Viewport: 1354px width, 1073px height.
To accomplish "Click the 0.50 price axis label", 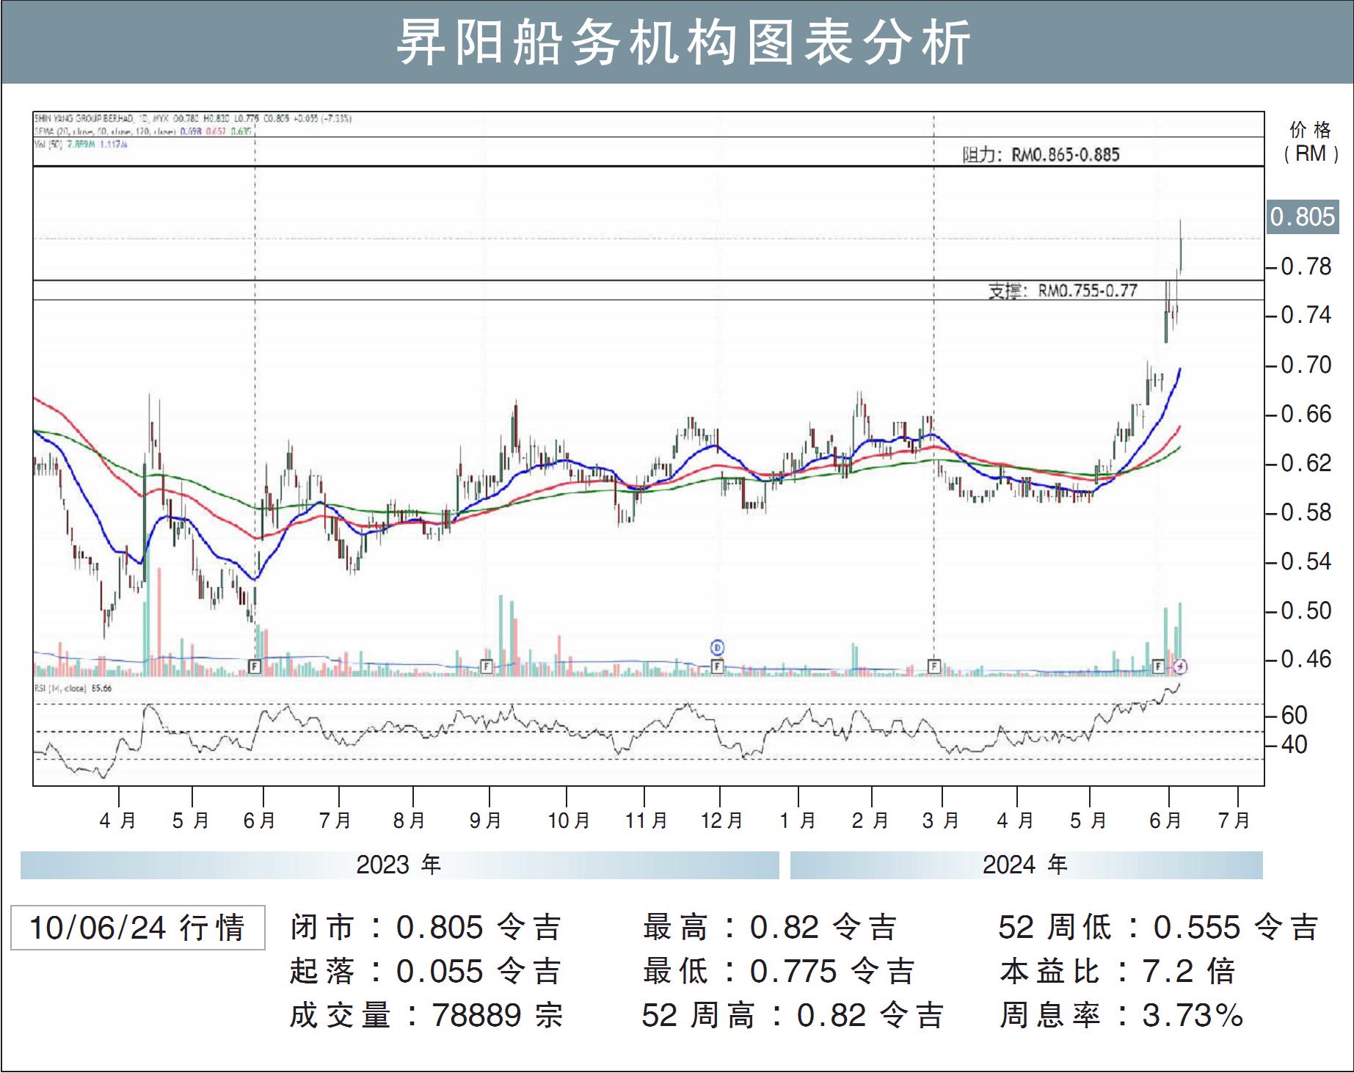I will coord(1306,611).
